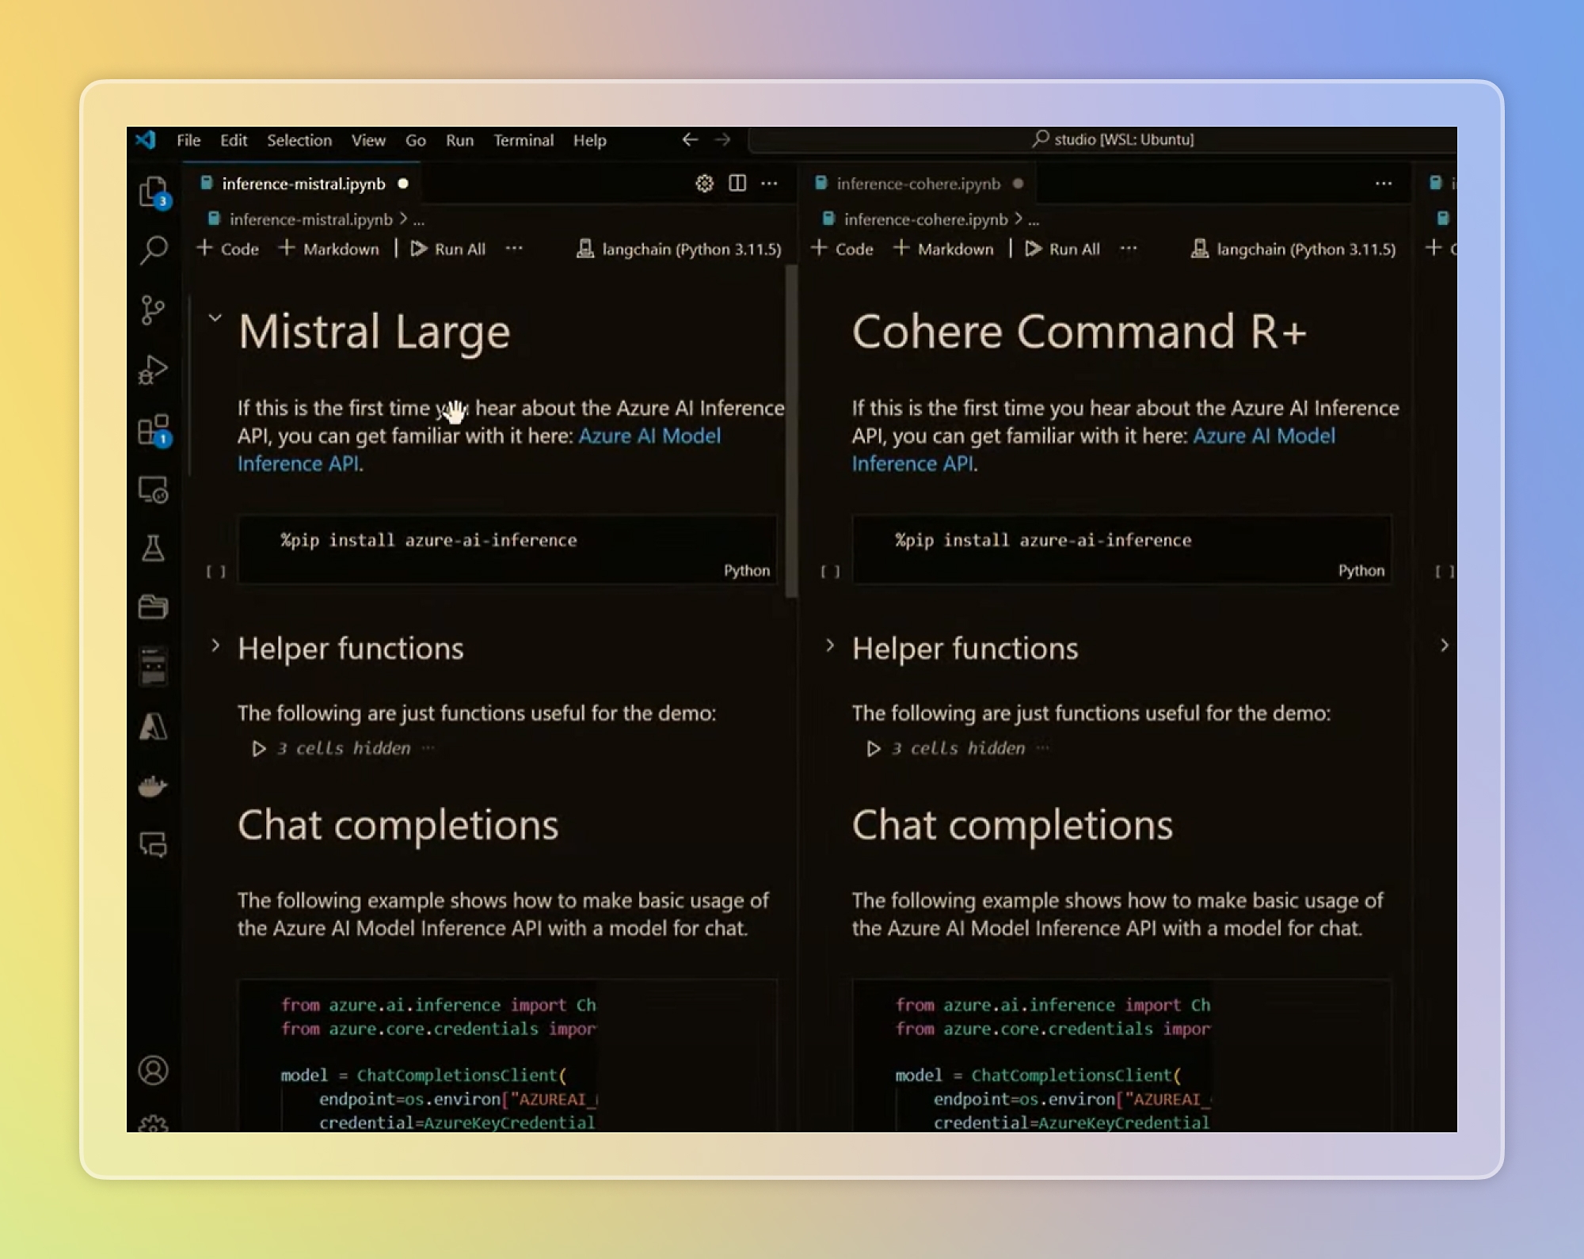
Task: Expand the section chevron in third notebook
Action: (1444, 645)
